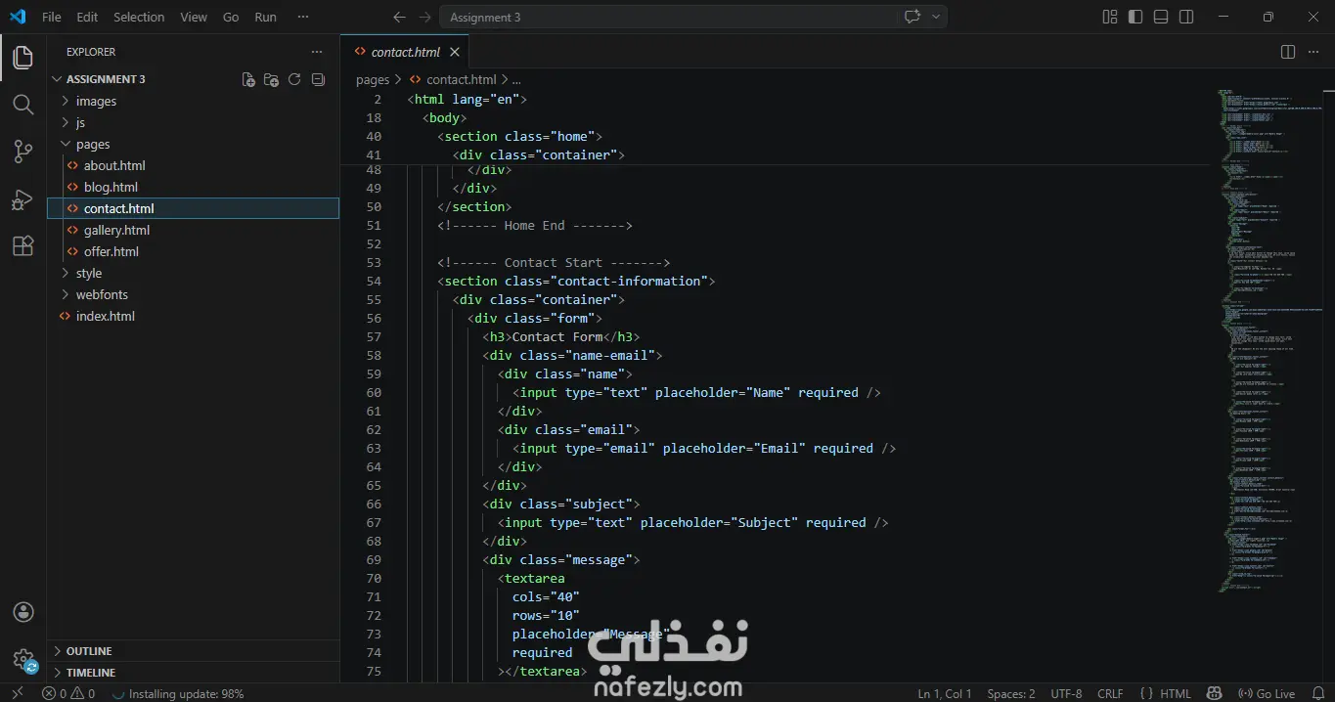Expand the js folder

[194, 122]
